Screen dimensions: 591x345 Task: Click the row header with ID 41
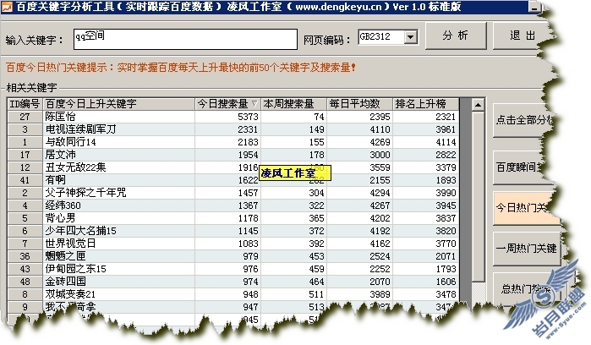(25, 180)
